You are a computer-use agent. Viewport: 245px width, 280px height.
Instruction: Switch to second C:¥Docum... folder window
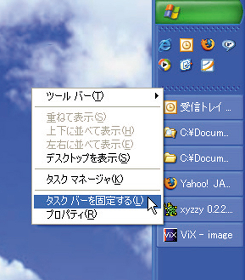pyautogui.click(x=200, y=158)
